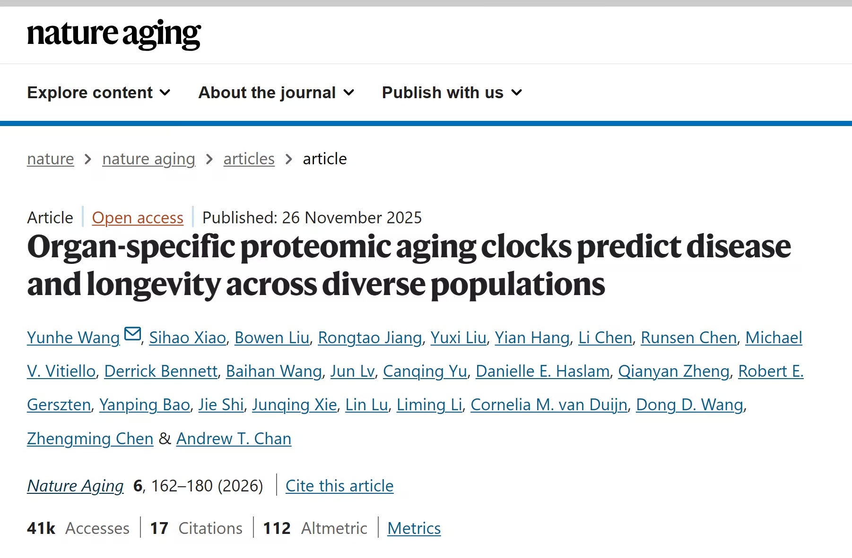Click the email envelope icon after Yunhe Wang
The image size is (852, 558).
132,334
